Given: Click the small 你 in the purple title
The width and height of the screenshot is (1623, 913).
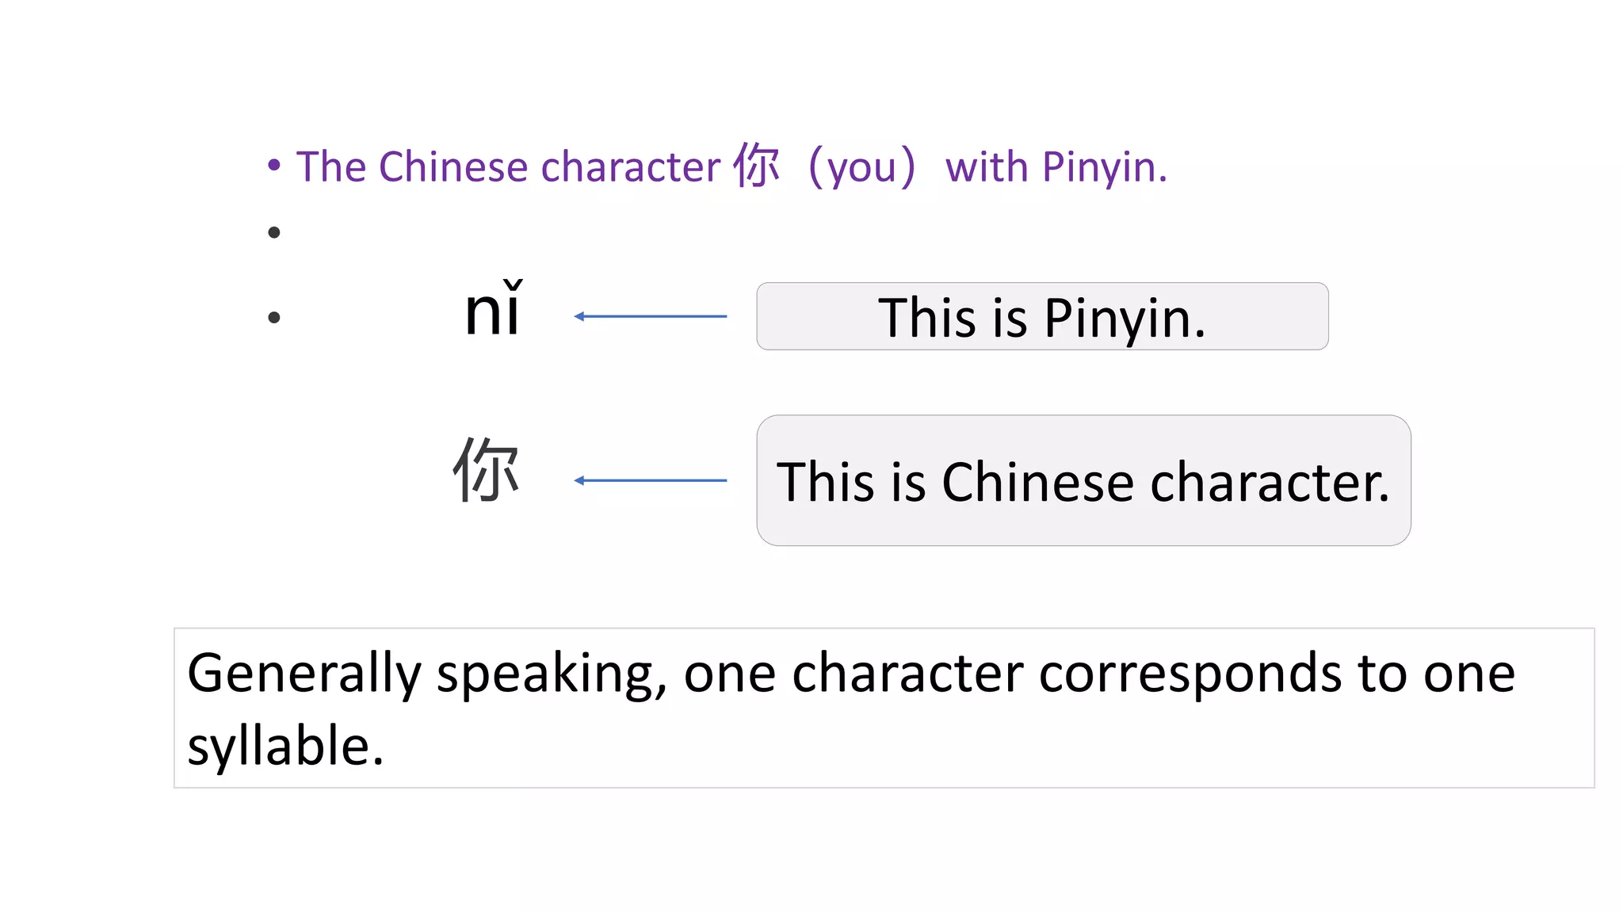Looking at the screenshot, I should pos(756,166).
